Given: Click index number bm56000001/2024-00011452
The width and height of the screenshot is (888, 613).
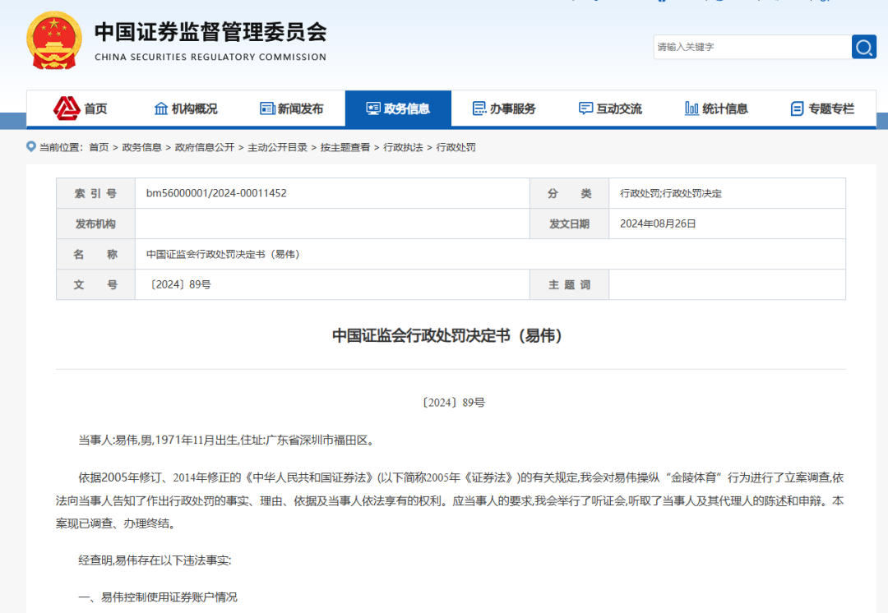Looking at the screenshot, I should [x=216, y=193].
